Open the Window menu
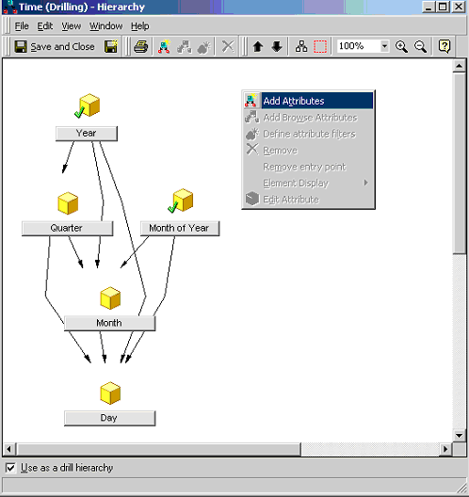The width and height of the screenshot is (469, 497). (x=105, y=26)
